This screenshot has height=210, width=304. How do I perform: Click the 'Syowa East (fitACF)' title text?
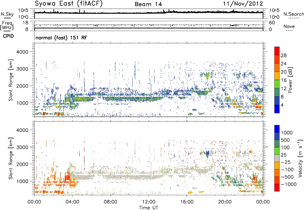(68, 4)
